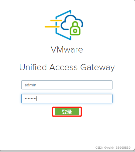The image size is (135, 152).
Task: Focus the admin username field
Action: [67, 85]
